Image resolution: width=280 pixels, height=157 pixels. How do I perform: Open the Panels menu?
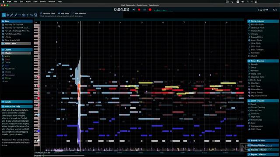pyautogui.click(x=43, y=2)
